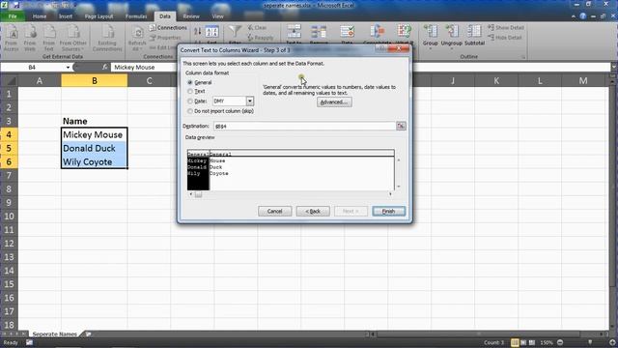Open the Outline group dialog launcher

523,57
